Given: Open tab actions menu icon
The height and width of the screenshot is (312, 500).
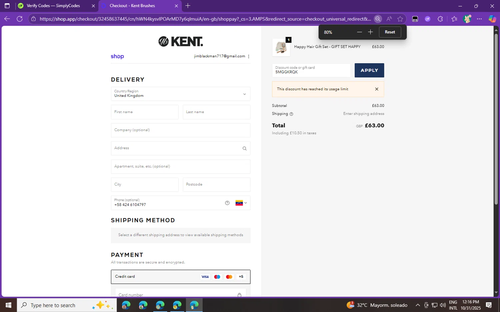Looking at the screenshot, I should point(7,6).
